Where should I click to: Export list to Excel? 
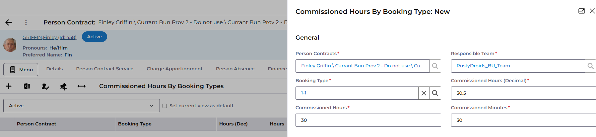click(27, 86)
